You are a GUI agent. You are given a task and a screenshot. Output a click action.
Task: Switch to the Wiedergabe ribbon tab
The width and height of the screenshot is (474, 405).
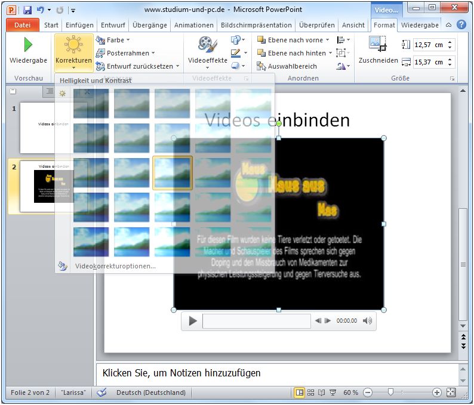[420, 25]
